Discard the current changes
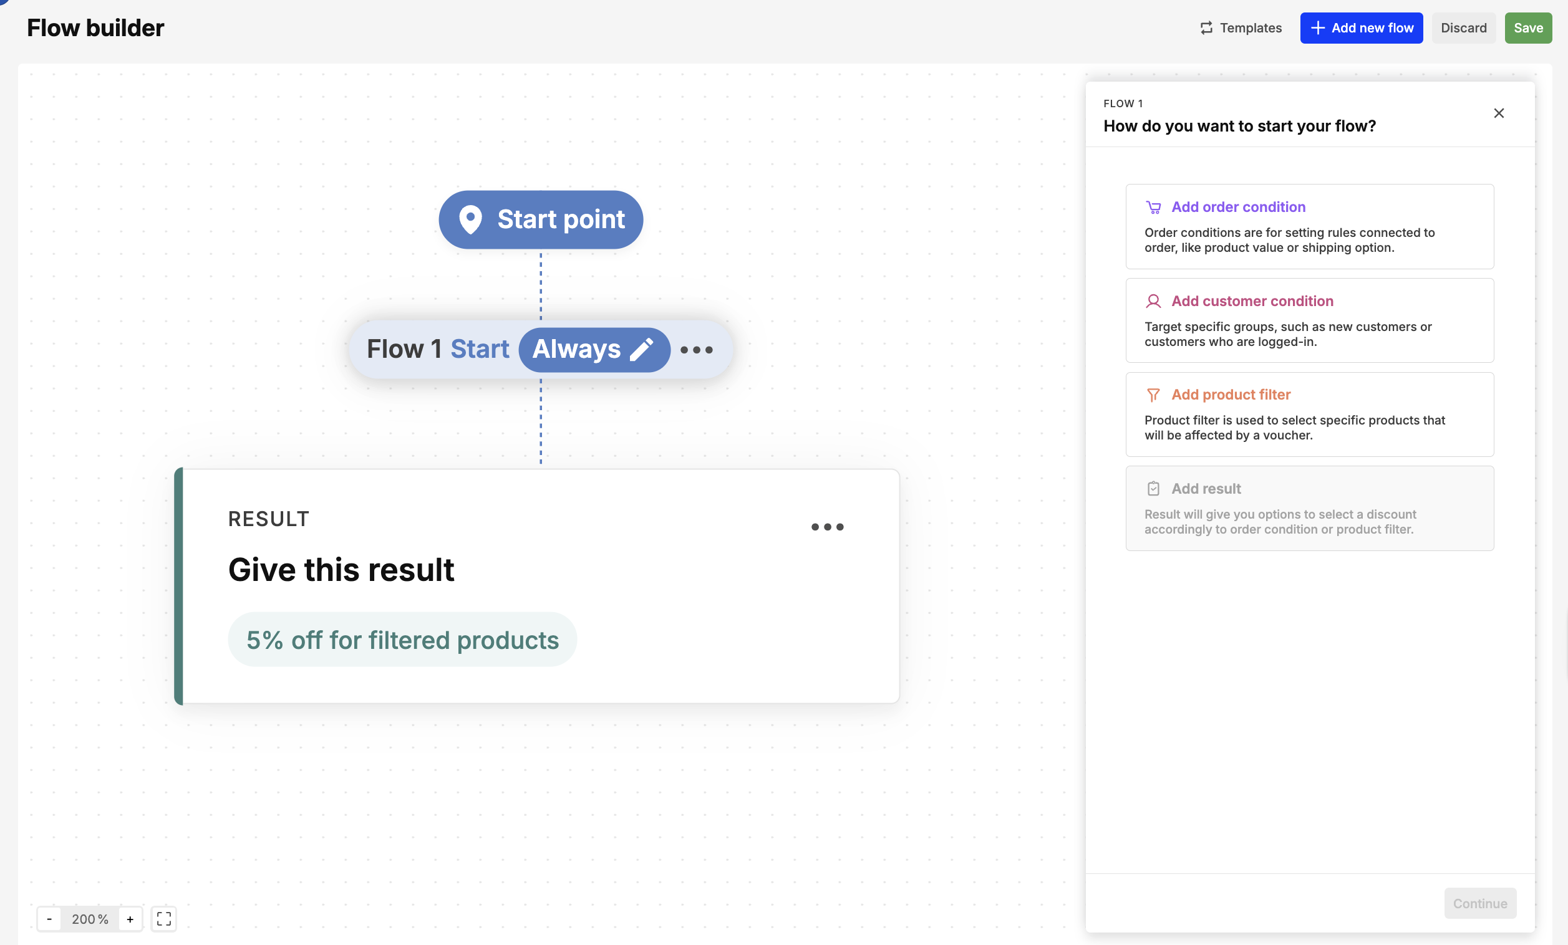 point(1463,28)
